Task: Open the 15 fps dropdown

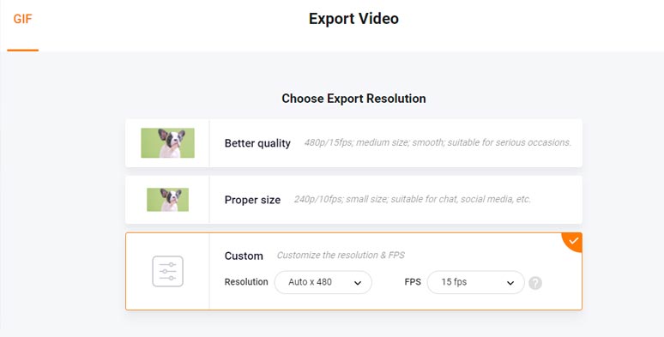Action: click(476, 282)
